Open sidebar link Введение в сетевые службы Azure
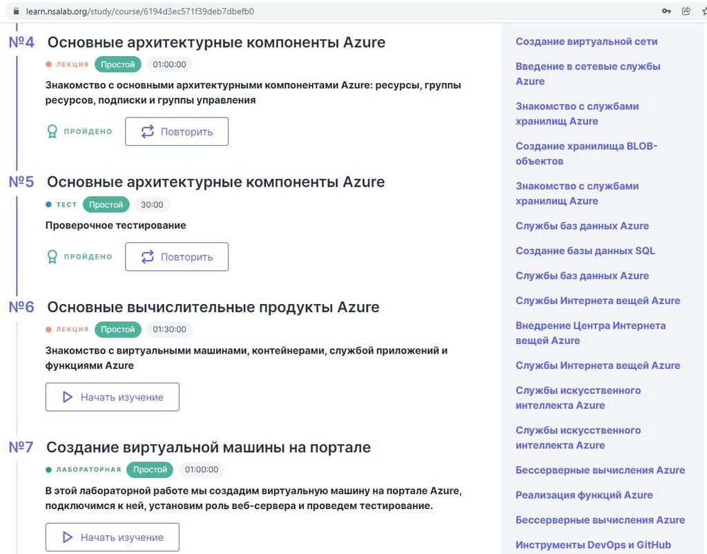This screenshot has width=707, height=554. pyautogui.click(x=588, y=73)
